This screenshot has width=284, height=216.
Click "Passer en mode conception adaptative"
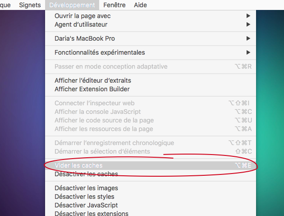coord(111,66)
